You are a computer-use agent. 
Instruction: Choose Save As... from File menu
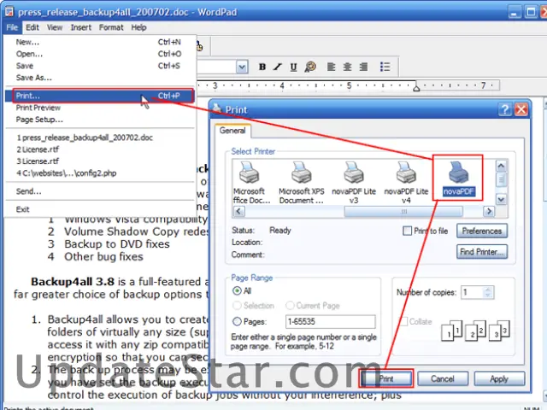[x=100, y=78]
